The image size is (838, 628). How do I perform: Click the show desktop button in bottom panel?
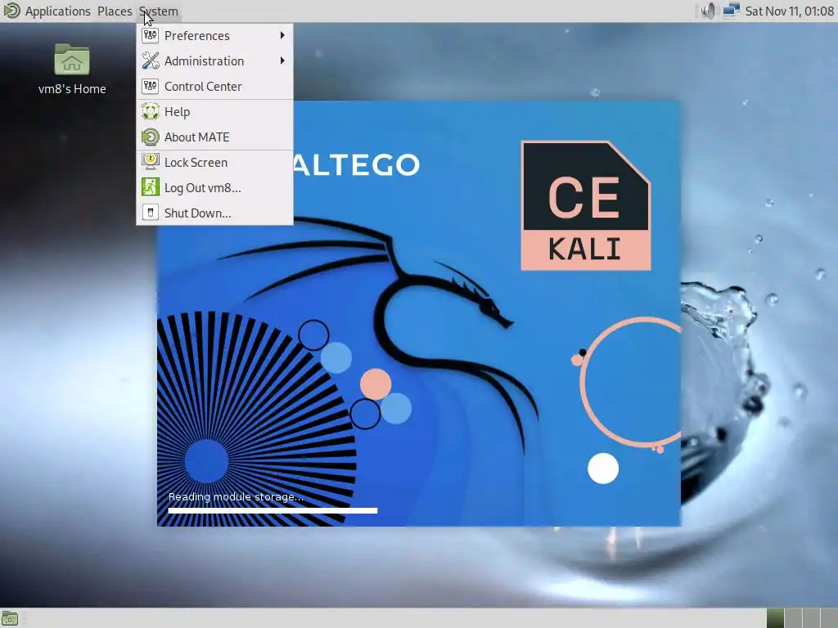click(10, 618)
